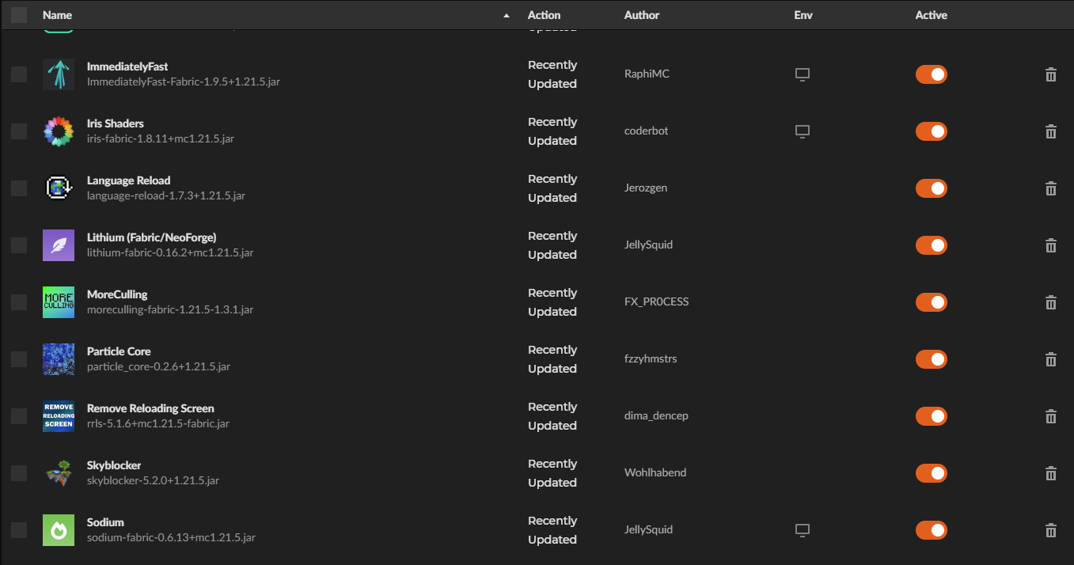Click trash icon for Lithium (Fabric/NeoForge)

1051,245
